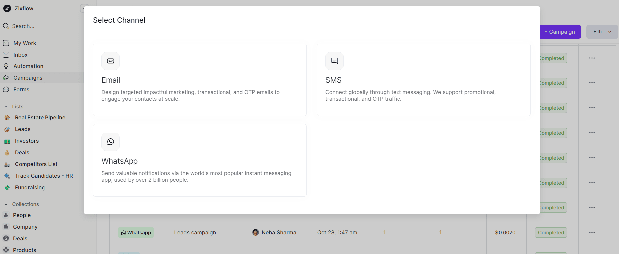Open the Campaigns menu item
This screenshot has width=619, height=254.
28,78
